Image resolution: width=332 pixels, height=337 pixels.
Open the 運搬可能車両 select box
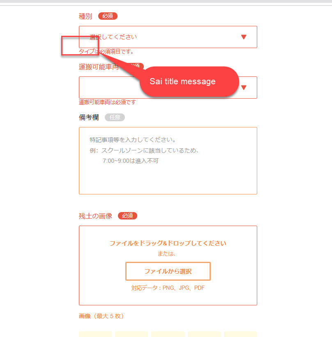point(168,88)
